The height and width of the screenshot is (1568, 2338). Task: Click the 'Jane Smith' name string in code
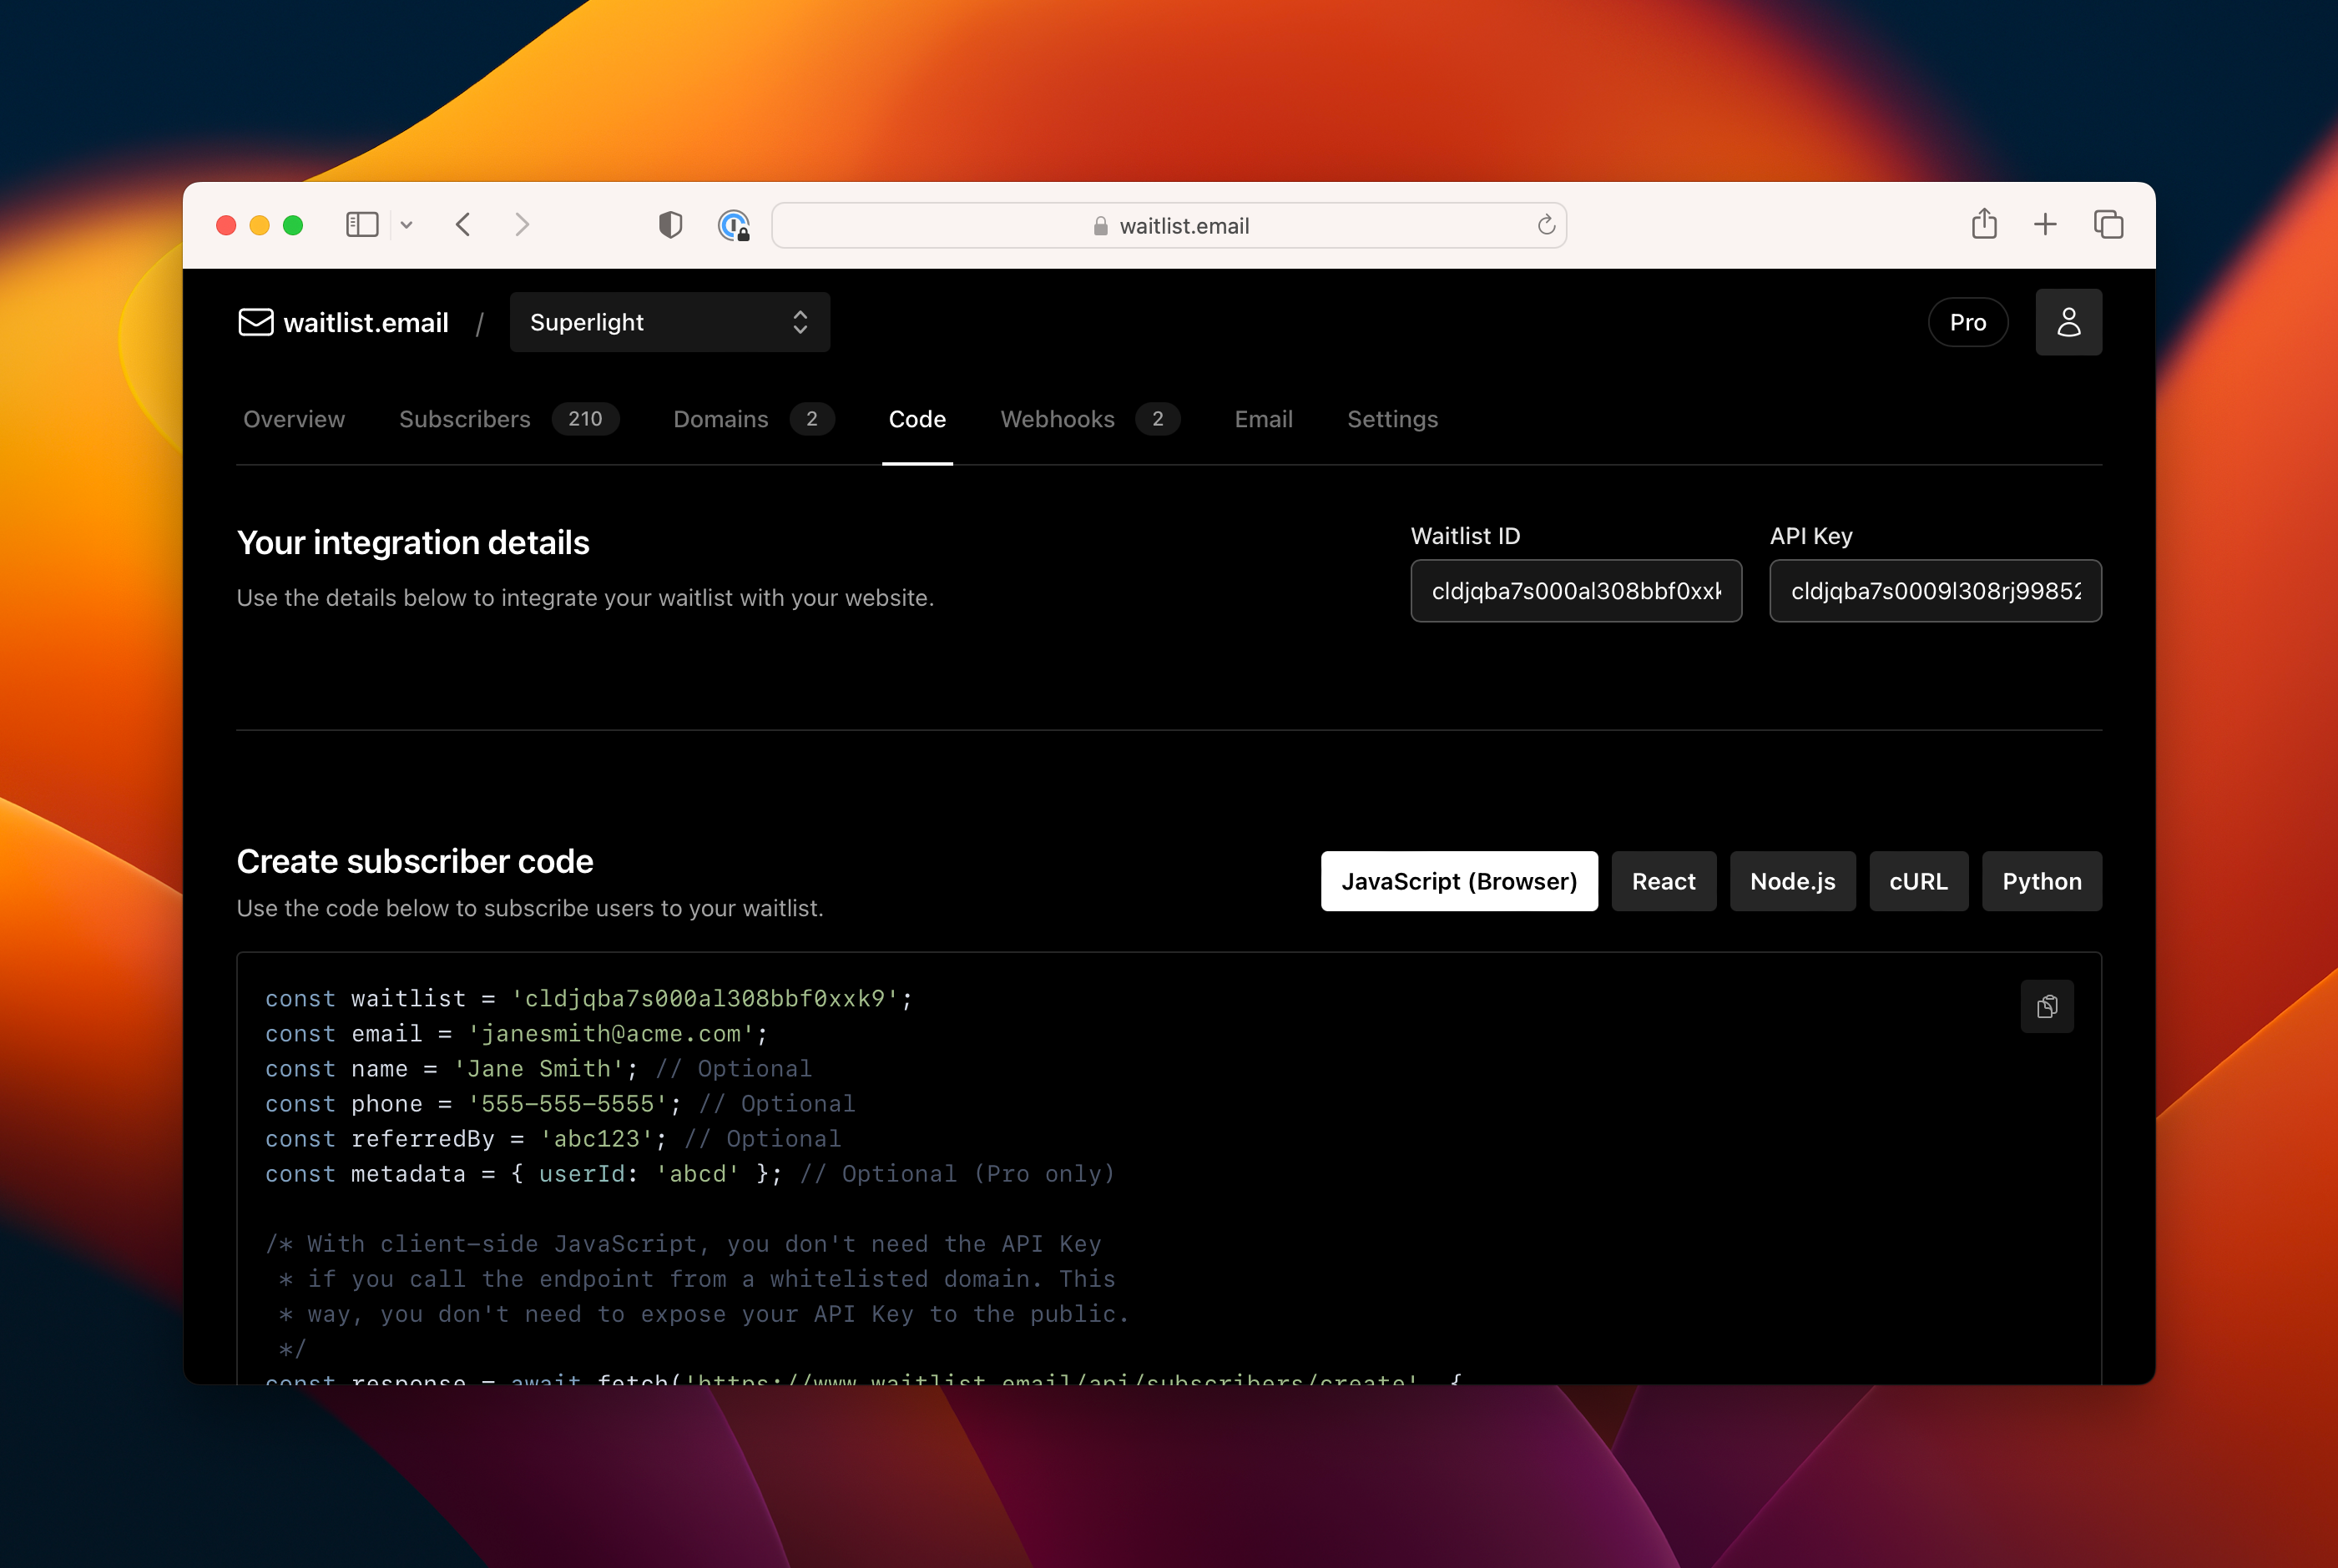pos(539,1068)
